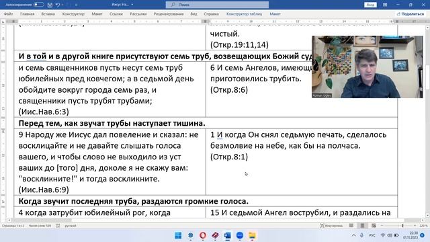
Task: Click the tab selector at ruler corner
Action: click(3, 22)
